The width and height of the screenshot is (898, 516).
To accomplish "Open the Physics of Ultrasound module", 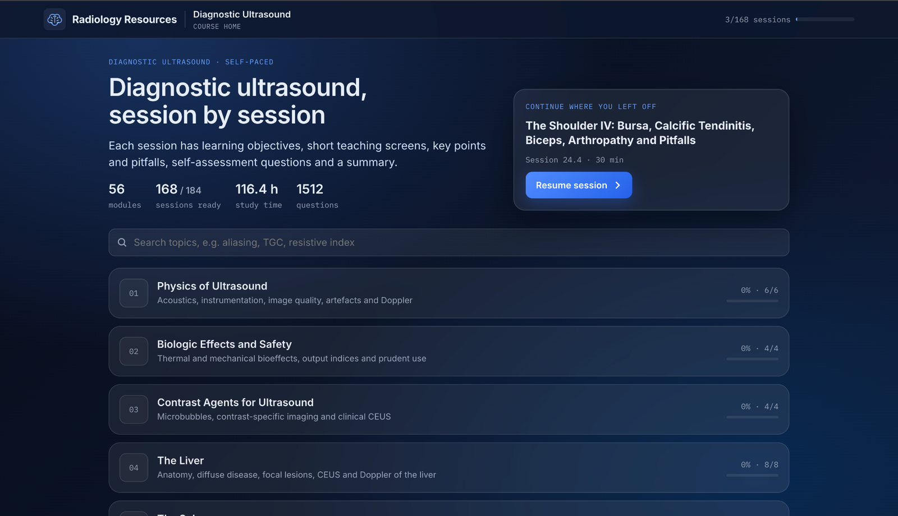I will click(x=448, y=293).
